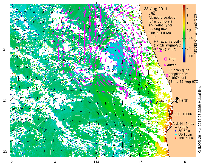Click the black Perth city marker dot
This screenshot has height=165, width=203.
(177, 98)
